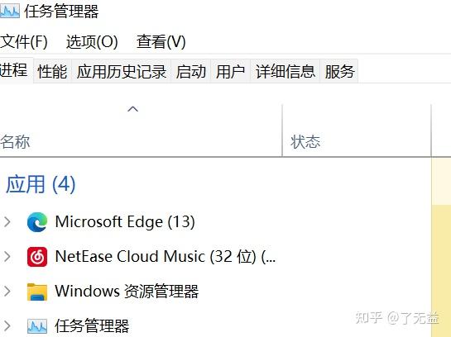The width and height of the screenshot is (451, 337).
Task: Click the NetEase Cloud Music icon
Action: [37, 257]
